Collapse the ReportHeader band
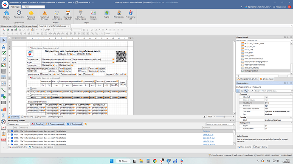Viewport: 293px width, 164px height. pos(28,48)
